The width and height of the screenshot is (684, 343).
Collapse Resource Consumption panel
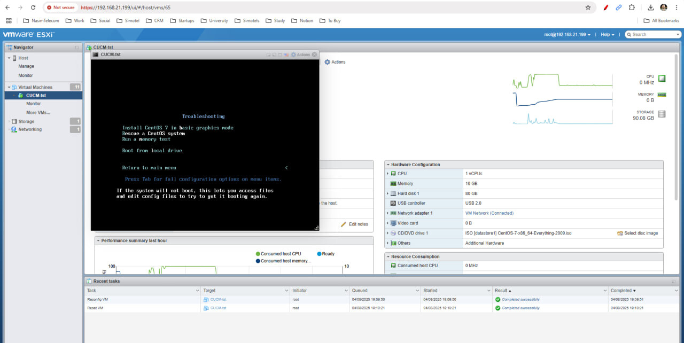[388, 256]
